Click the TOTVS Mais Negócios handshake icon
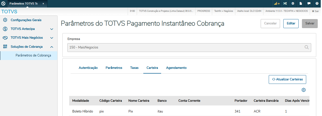322x116 pixels. [x=5, y=38]
